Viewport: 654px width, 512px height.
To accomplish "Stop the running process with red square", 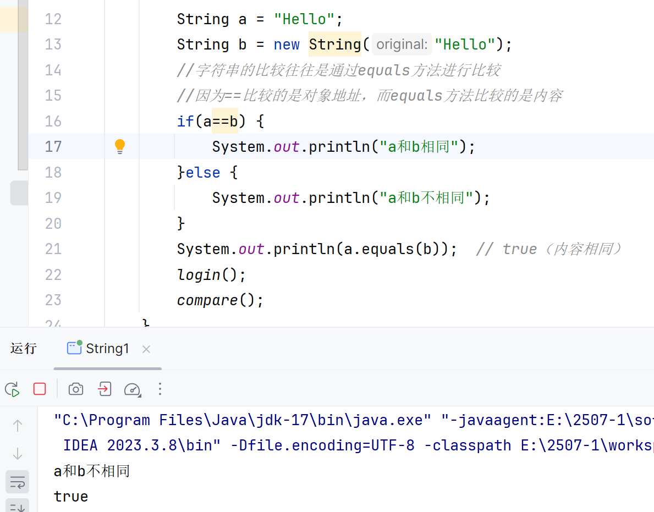I will (40, 389).
